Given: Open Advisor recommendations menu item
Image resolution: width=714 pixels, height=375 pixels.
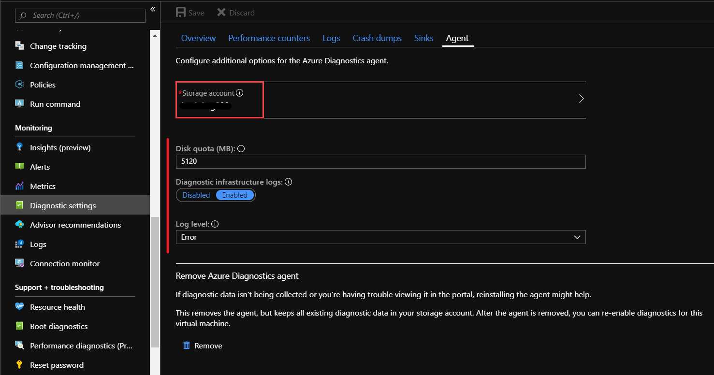Looking at the screenshot, I should click(75, 225).
